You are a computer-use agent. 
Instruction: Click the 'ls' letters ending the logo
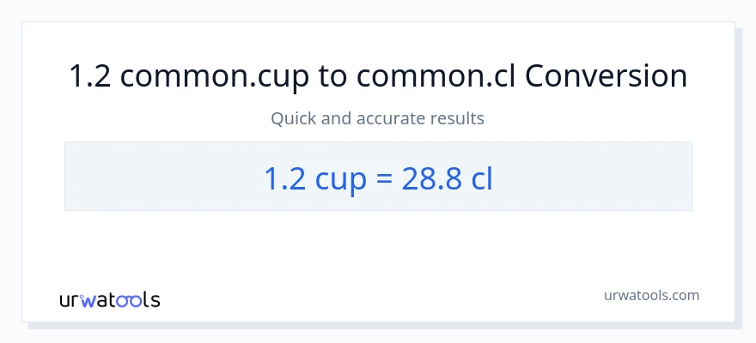click(152, 300)
